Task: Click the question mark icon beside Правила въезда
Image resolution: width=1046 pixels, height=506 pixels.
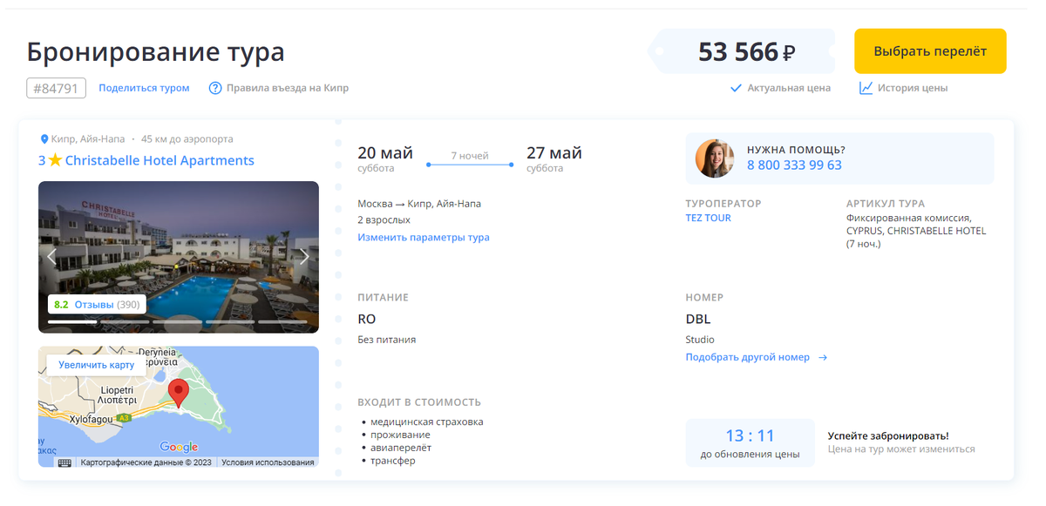Action: point(214,88)
